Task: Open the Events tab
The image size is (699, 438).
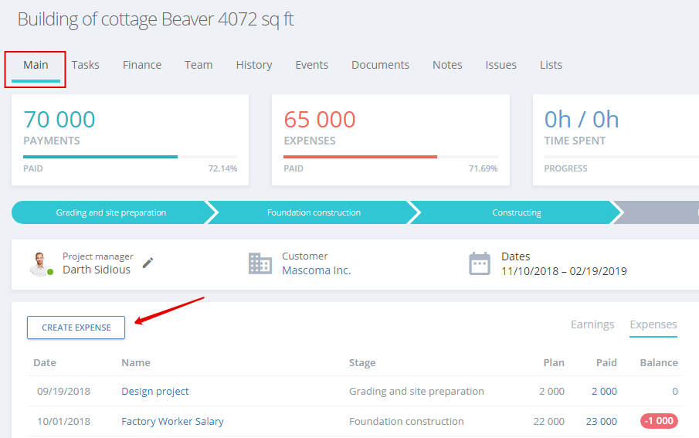Action: click(311, 65)
